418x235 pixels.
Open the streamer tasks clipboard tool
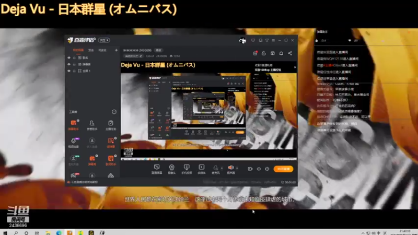(111, 125)
